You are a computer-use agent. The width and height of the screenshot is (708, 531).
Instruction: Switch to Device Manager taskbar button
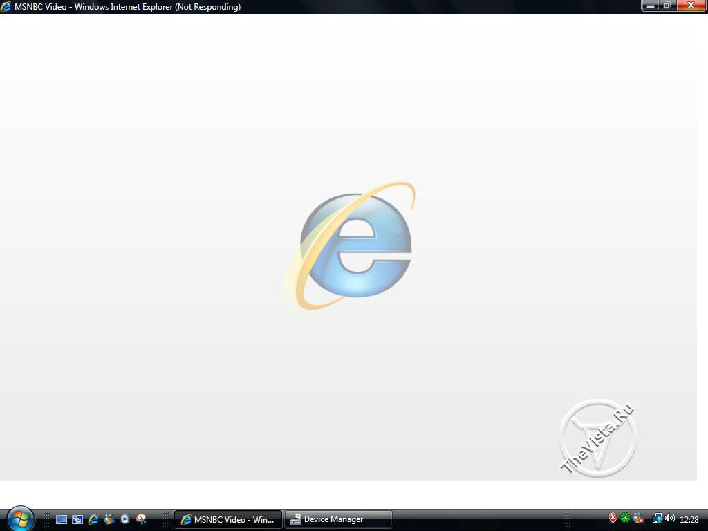338,520
